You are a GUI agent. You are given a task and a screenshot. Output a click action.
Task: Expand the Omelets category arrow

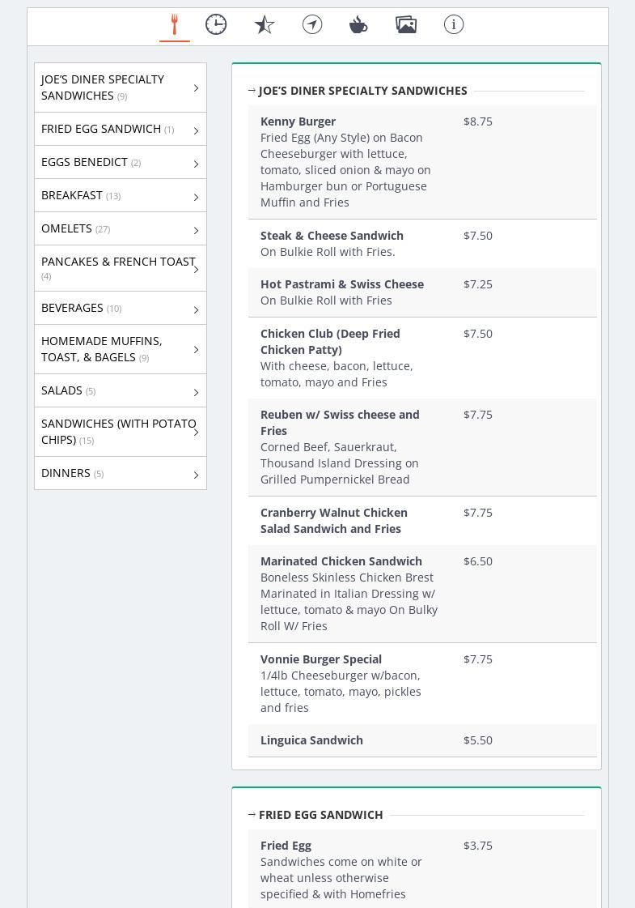coord(196,231)
